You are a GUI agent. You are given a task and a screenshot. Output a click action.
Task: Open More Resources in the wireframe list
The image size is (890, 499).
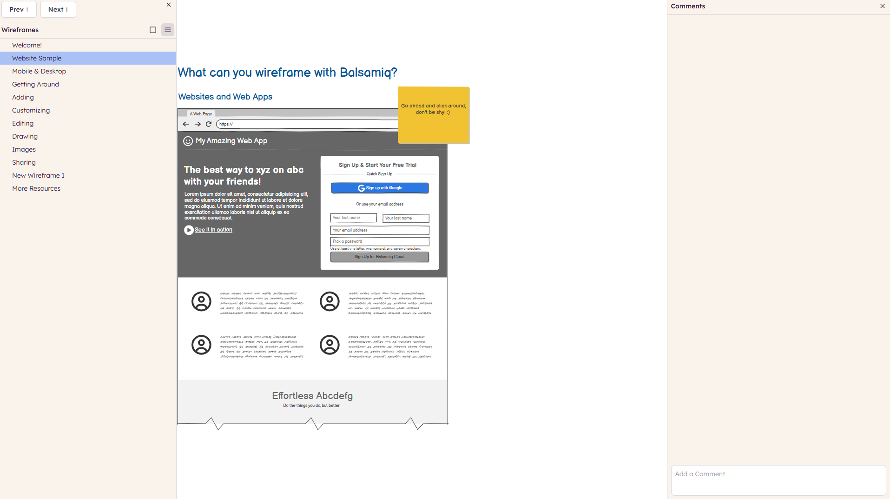[36, 188]
